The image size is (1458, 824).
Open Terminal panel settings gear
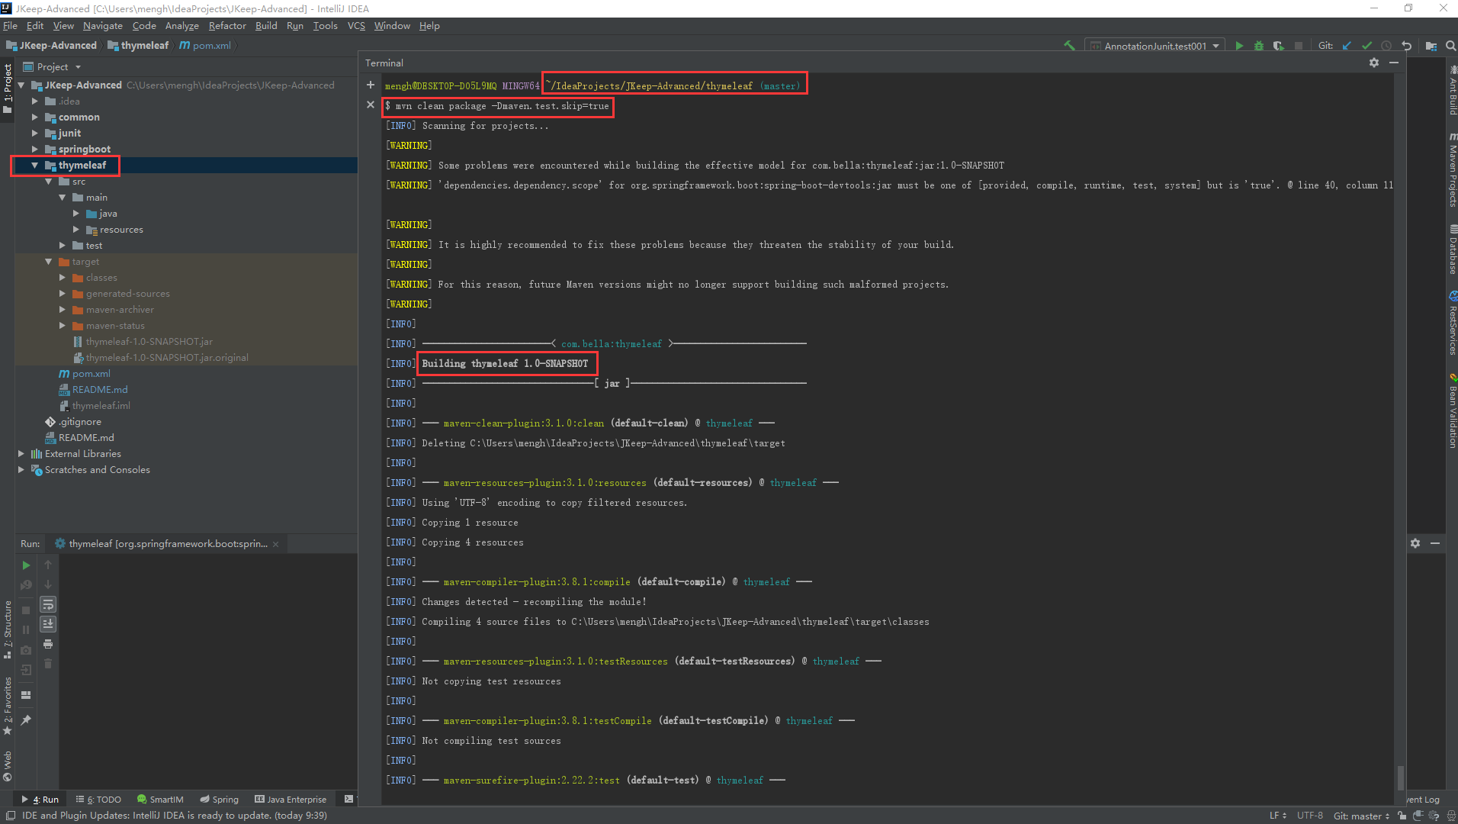(x=1374, y=63)
